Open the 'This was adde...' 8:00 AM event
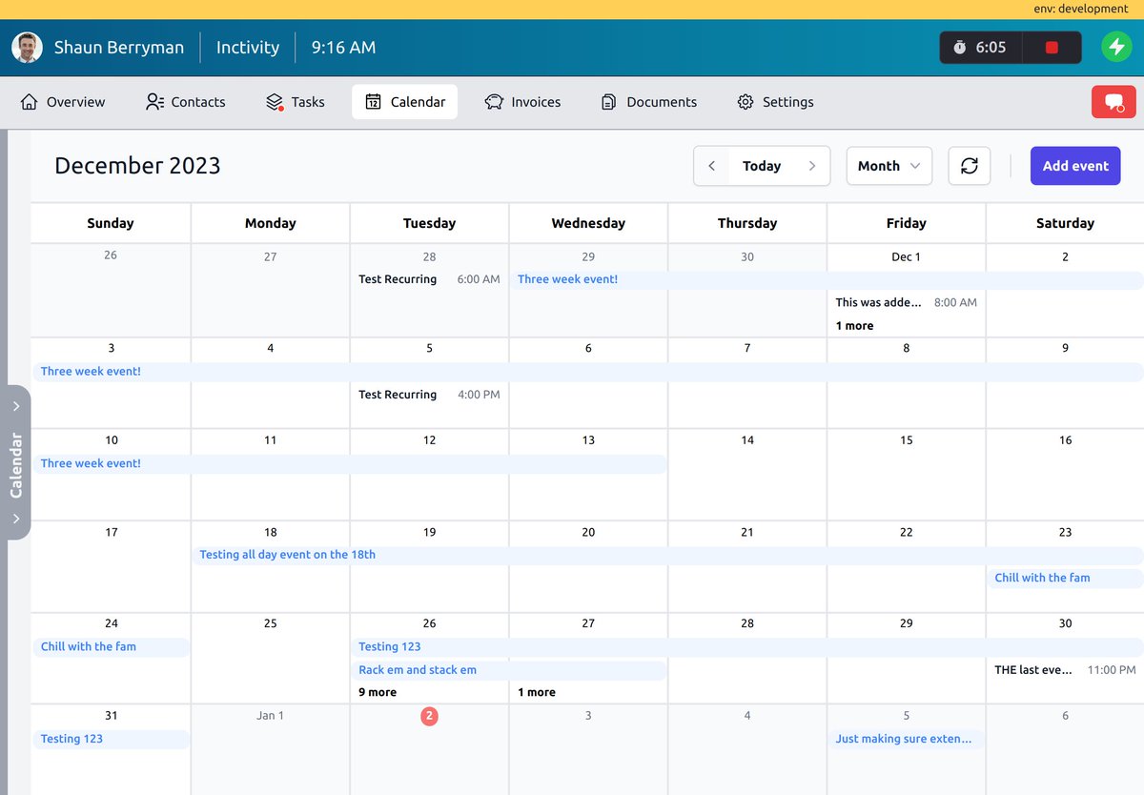This screenshot has height=795, width=1144. [907, 302]
